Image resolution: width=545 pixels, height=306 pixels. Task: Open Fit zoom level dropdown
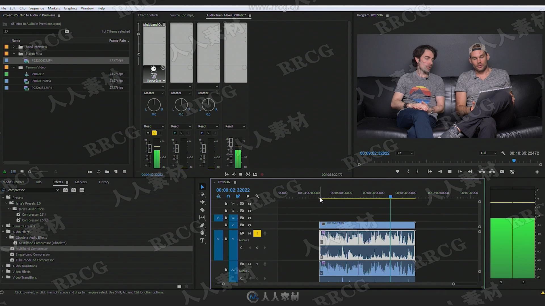tap(405, 153)
